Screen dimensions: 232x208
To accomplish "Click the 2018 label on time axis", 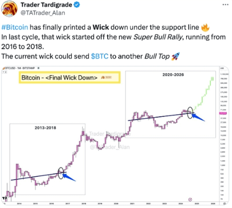I will 84,203.
